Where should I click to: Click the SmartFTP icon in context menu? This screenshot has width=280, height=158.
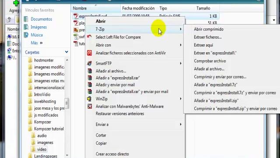tap(89, 63)
